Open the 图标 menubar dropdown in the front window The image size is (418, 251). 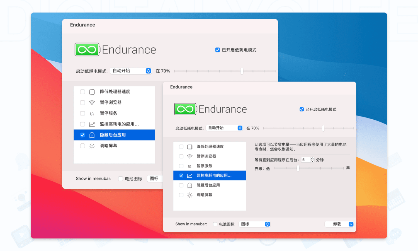coord(254,224)
